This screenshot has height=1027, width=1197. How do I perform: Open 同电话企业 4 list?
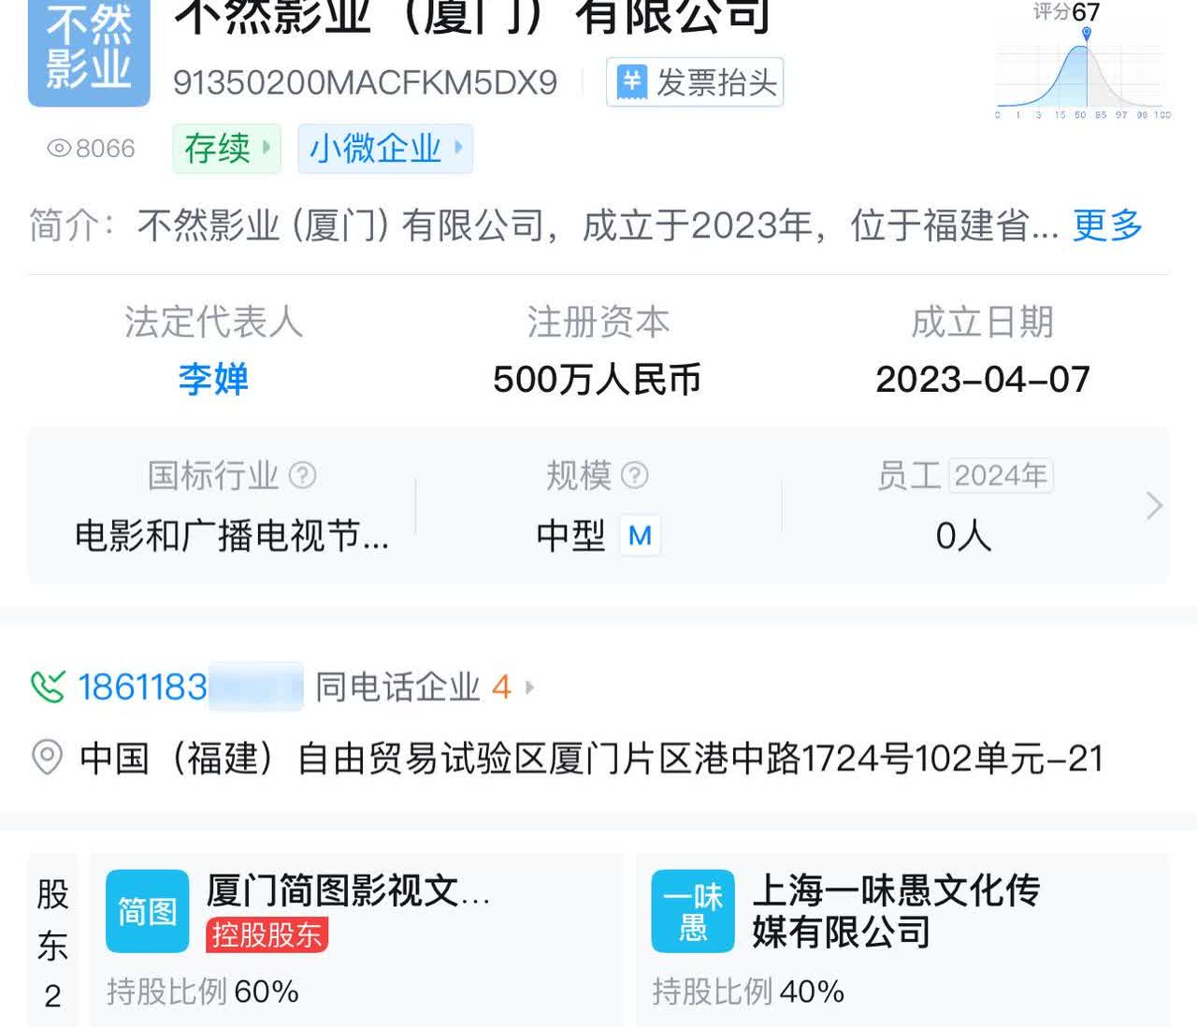[x=413, y=687]
